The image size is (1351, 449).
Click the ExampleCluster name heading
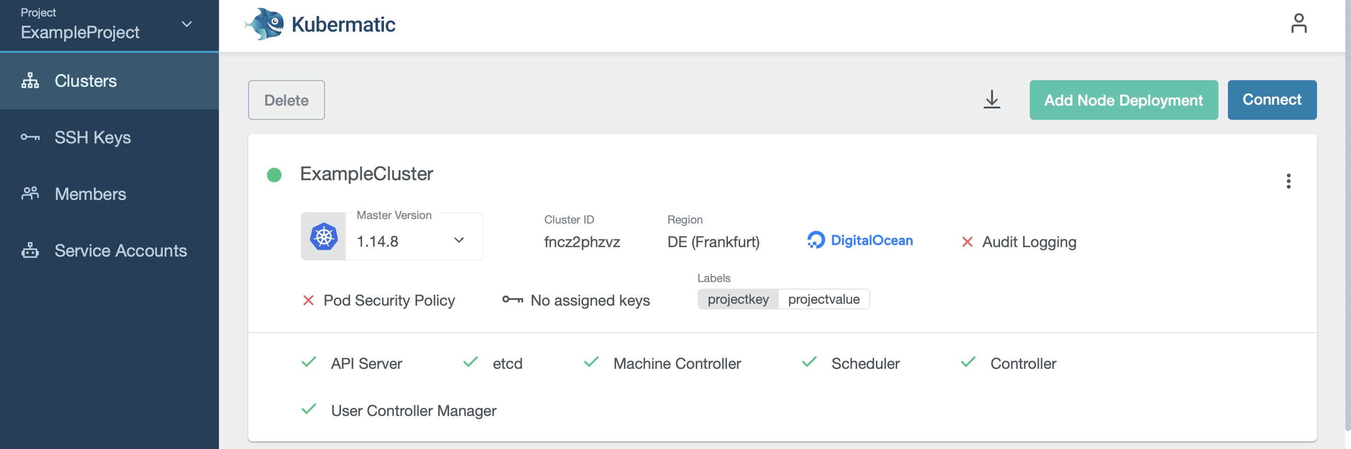(366, 174)
